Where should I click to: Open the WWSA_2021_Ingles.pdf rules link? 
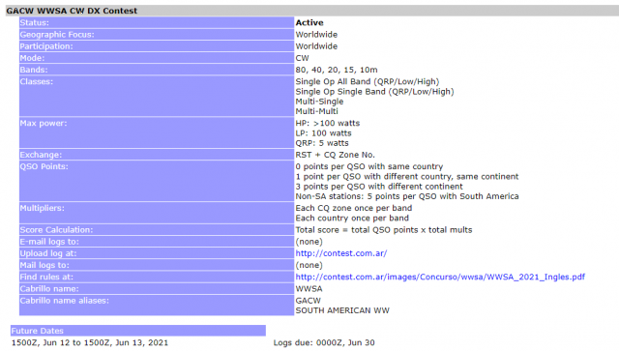pos(440,278)
